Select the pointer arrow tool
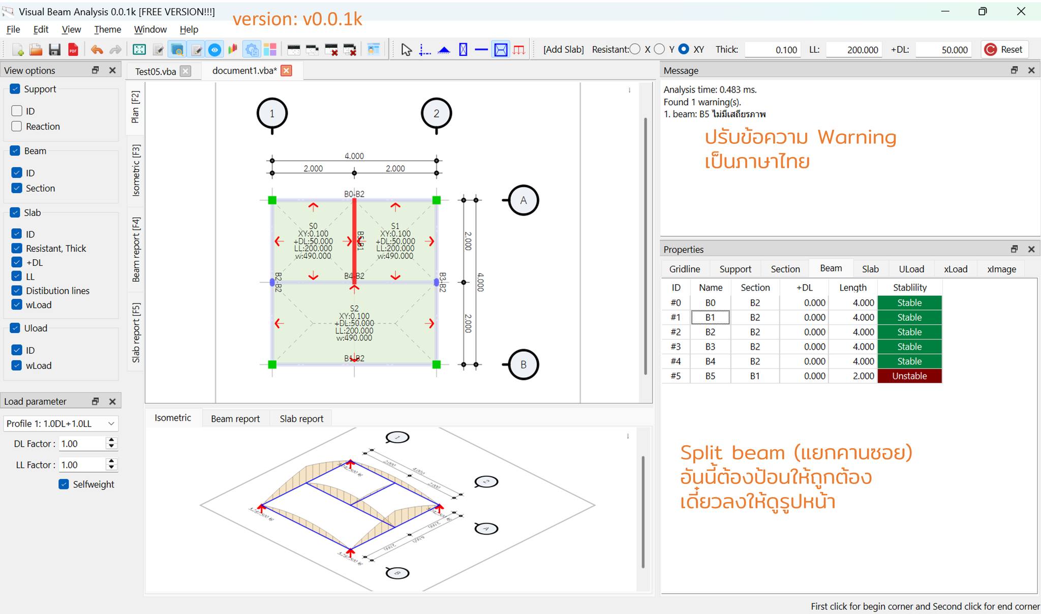This screenshot has height=614, width=1041. point(406,50)
